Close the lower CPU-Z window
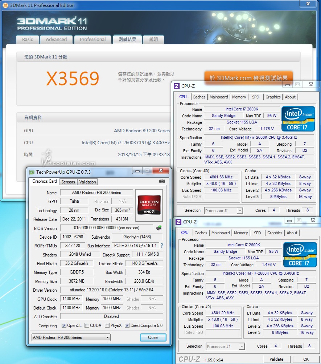Image resolution: width=321 pixels, height=364 pixels. [x=313, y=220]
